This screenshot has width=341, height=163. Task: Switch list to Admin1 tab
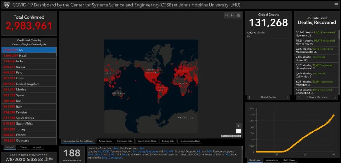[23, 147]
